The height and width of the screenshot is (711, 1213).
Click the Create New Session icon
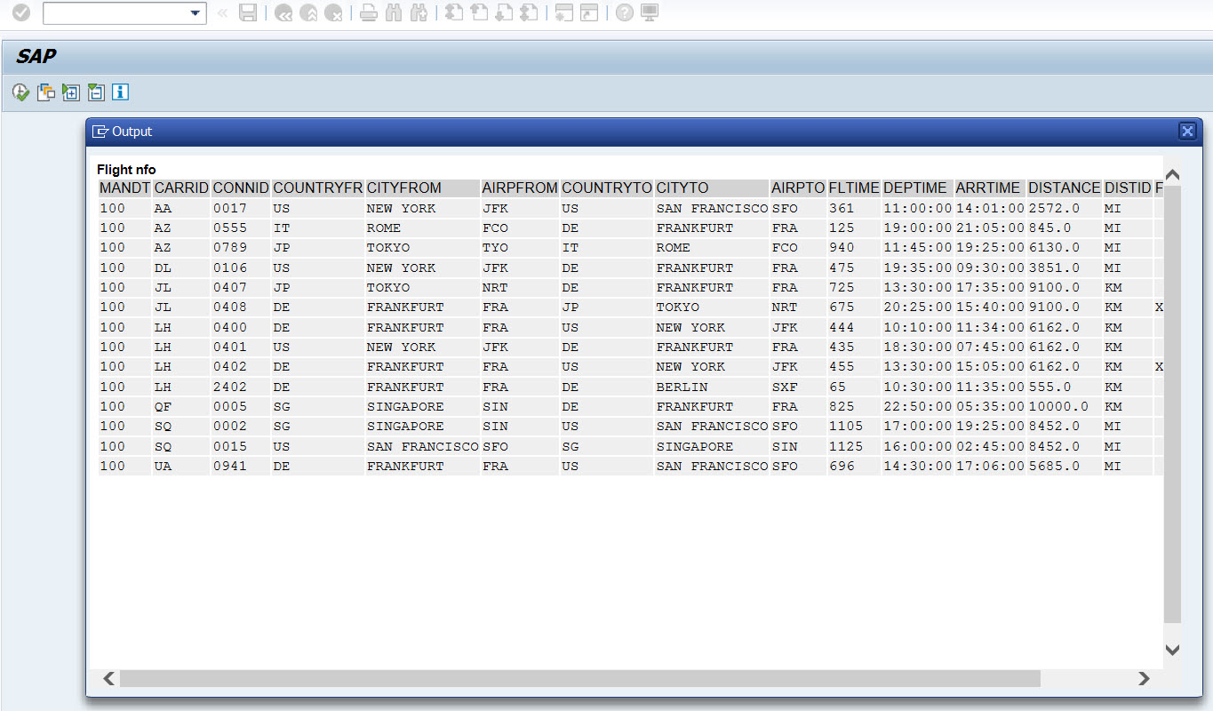(x=564, y=12)
